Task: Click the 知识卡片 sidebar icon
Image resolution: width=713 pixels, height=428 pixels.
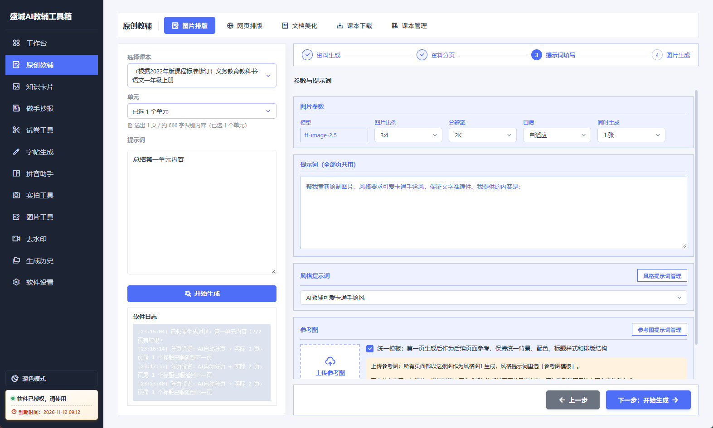Action: (16, 87)
